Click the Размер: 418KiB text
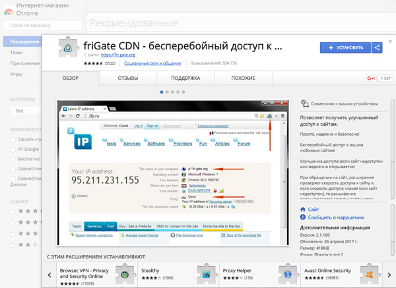396x288 pixels. tap(315, 248)
